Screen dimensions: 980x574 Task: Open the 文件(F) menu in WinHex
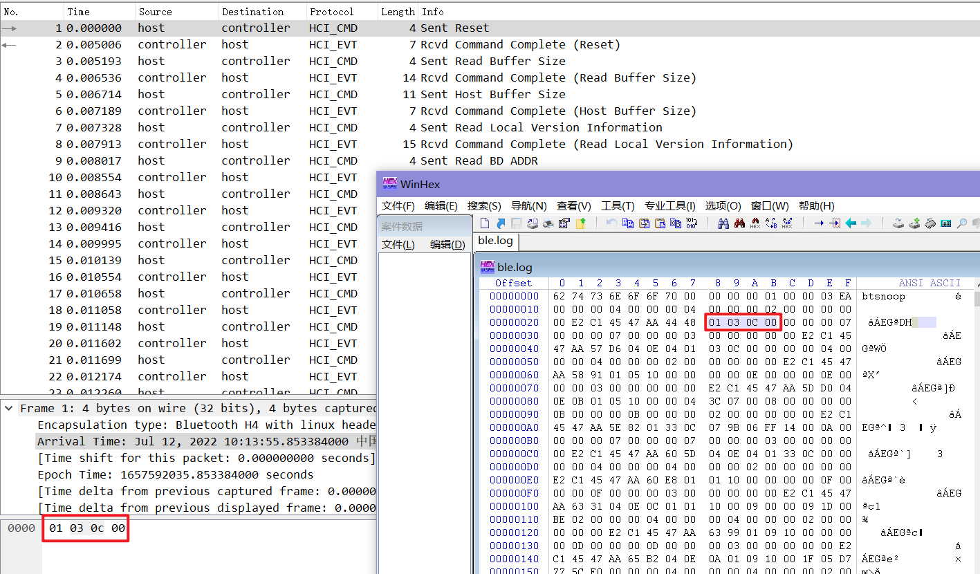pyautogui.click(x=398, y=206)
